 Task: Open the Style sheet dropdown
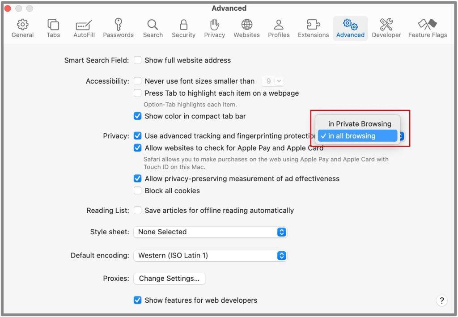210,232
